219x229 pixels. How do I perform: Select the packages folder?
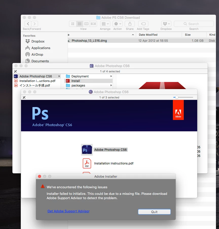tap(88, 85)
